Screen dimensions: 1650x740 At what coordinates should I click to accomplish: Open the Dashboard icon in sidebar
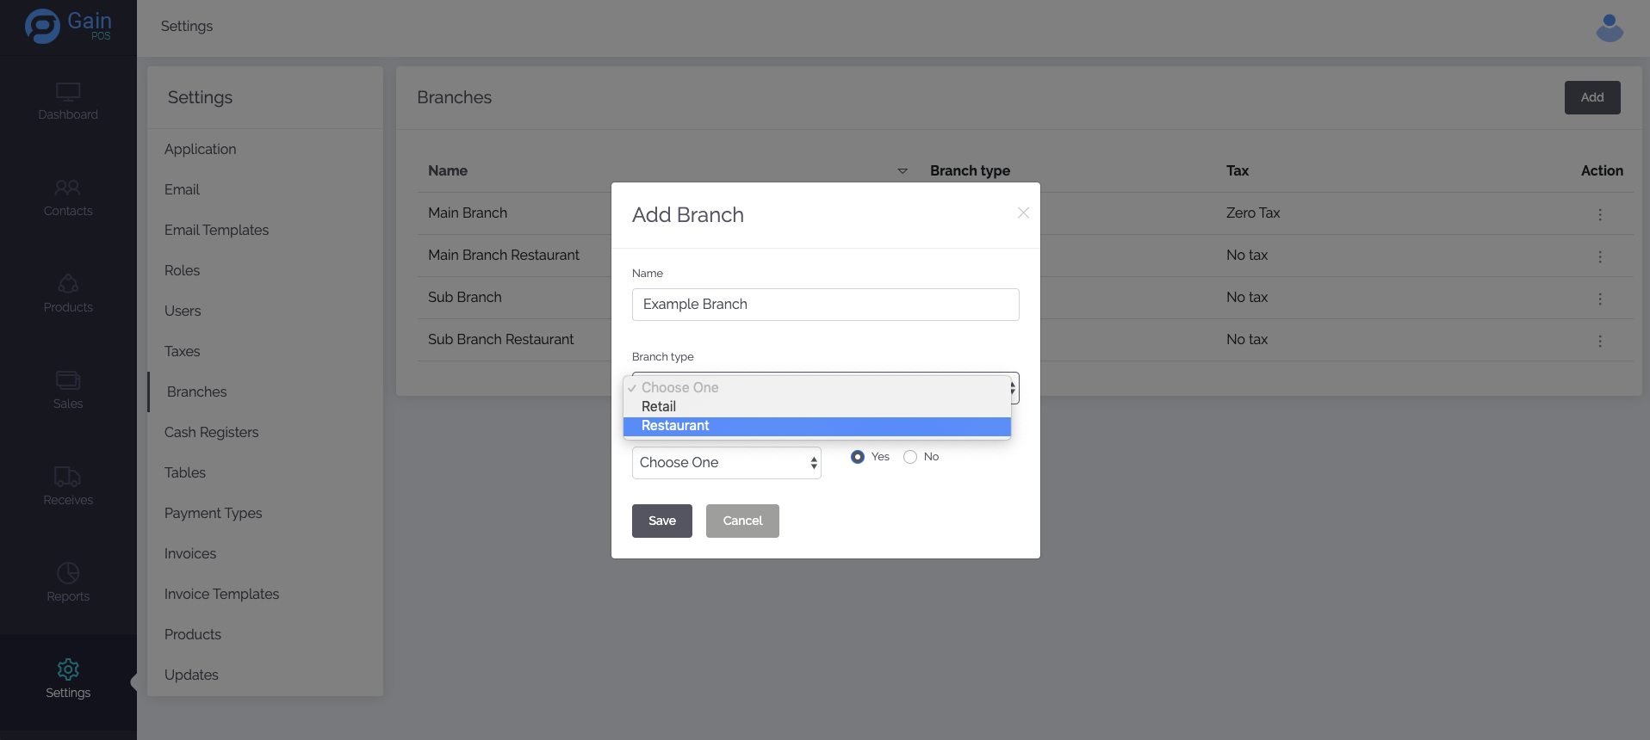click(68, 92)
